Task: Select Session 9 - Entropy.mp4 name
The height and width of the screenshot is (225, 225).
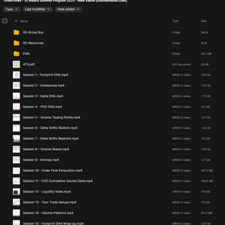Action: click(x=41, y=160)
